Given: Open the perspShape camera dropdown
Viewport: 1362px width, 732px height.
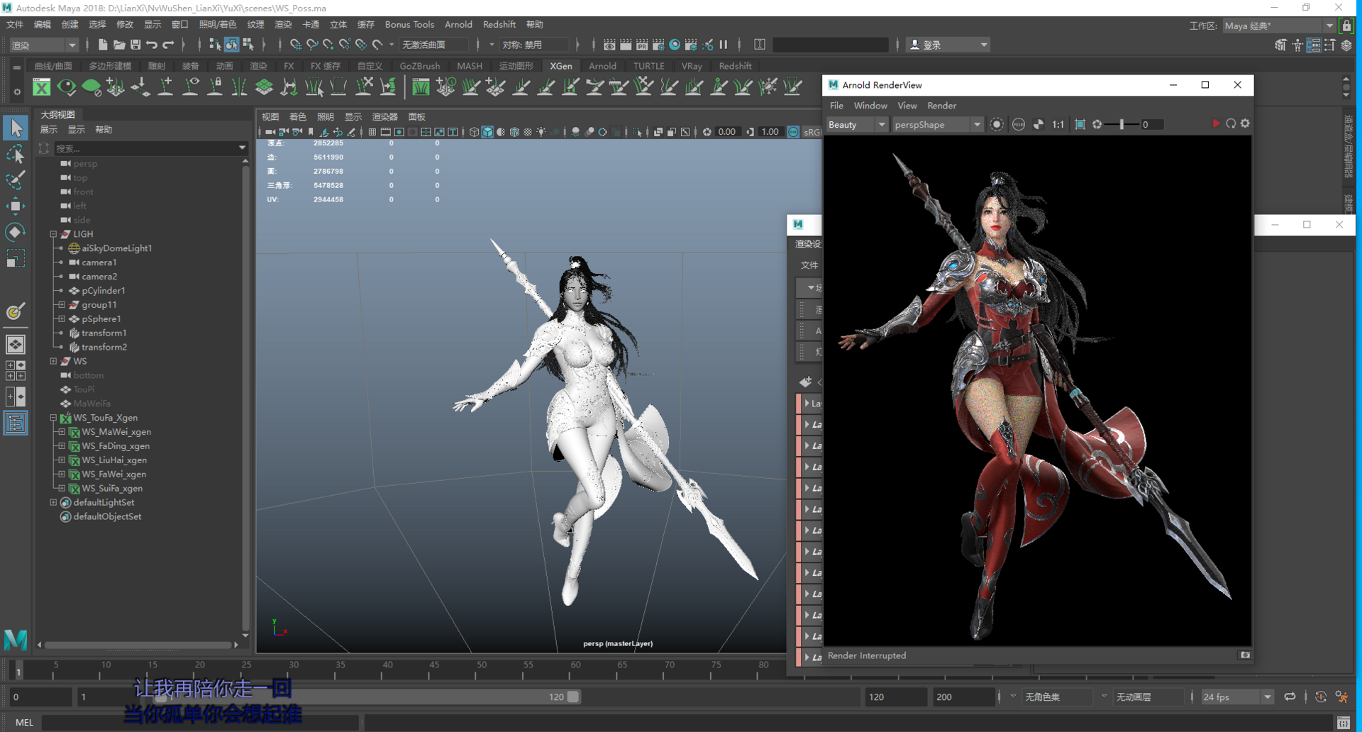Looking at the screenshot, I should [937, 125].
